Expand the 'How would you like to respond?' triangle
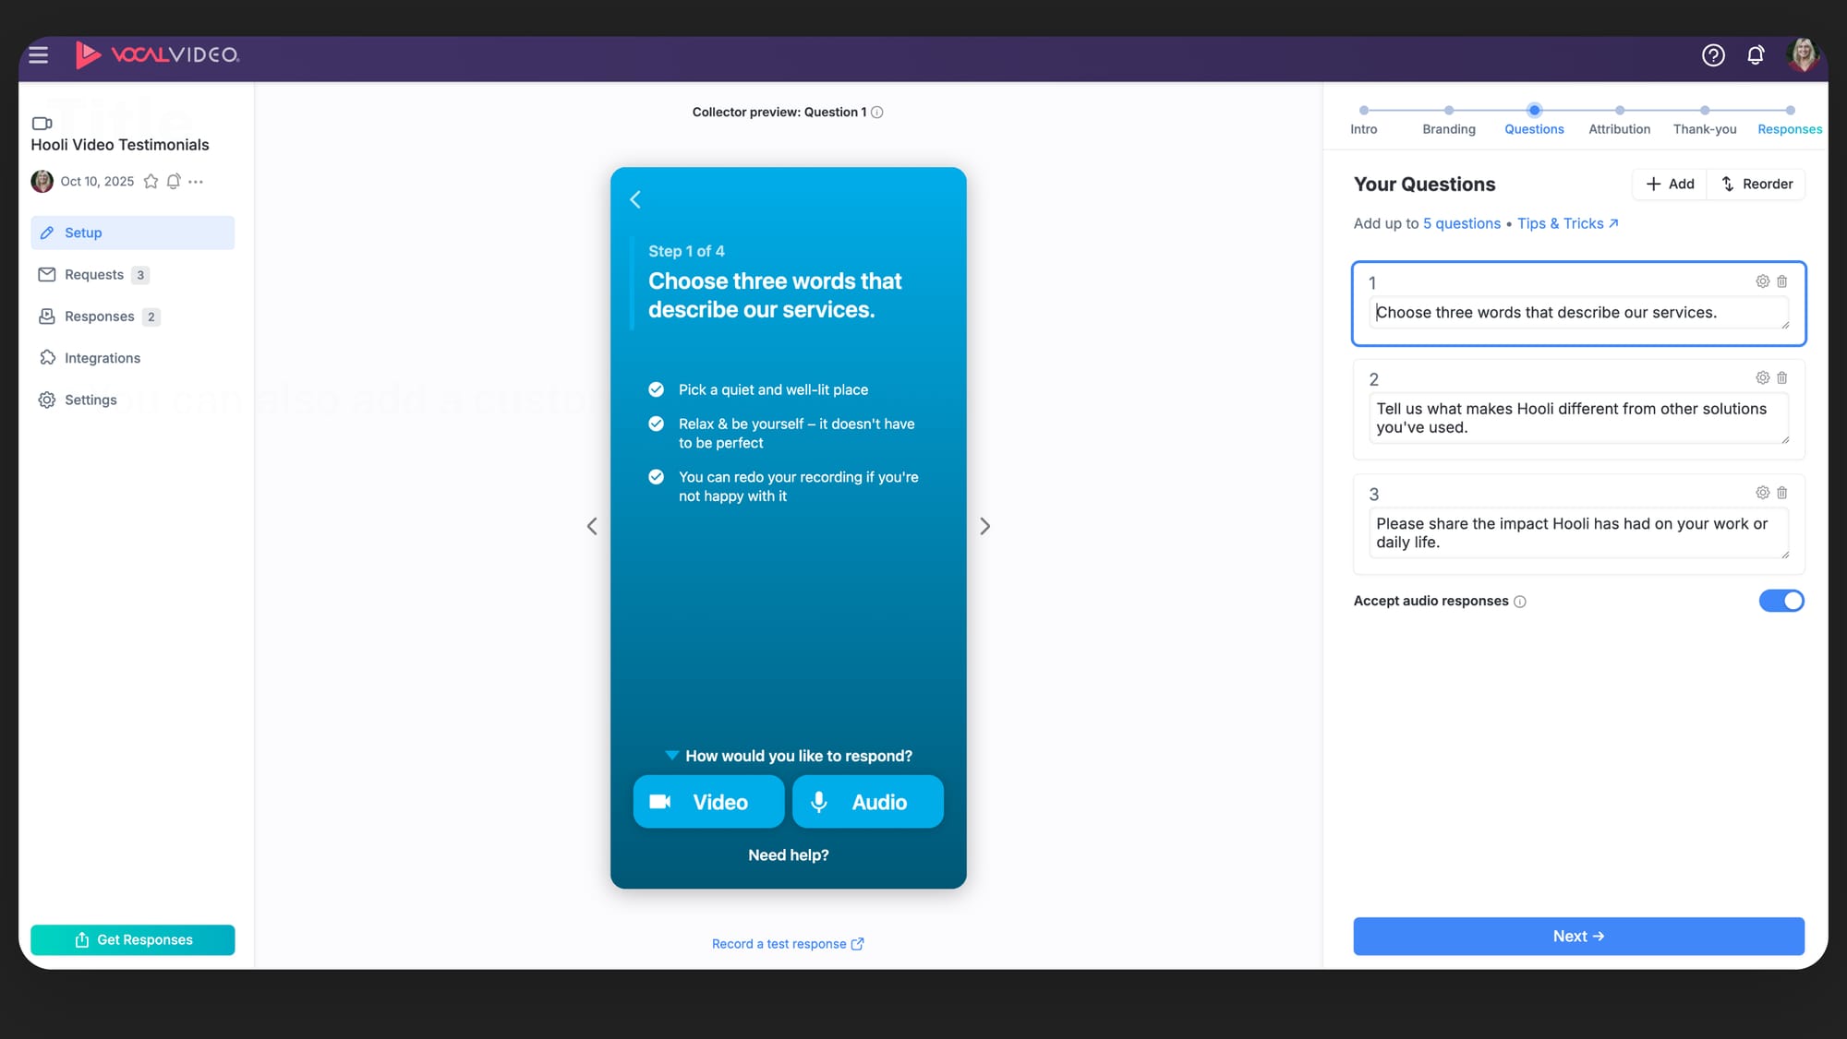 click(x=671, y=756)
